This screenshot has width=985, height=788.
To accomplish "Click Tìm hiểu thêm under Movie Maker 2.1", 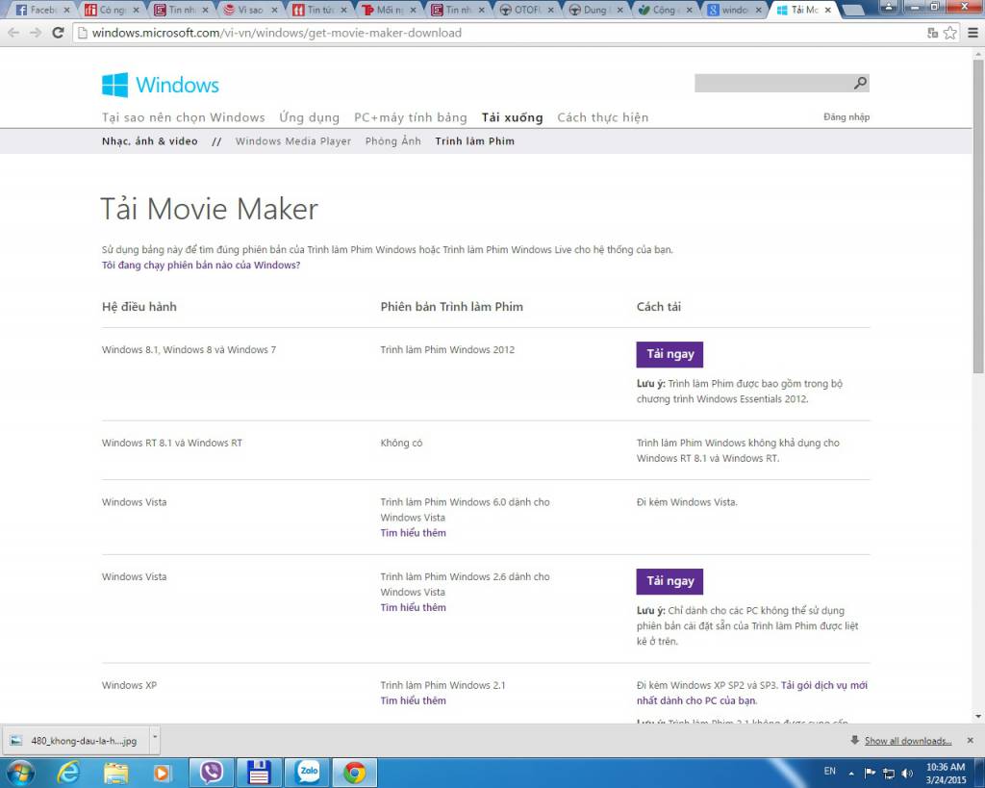I will [x=413, y=700].
